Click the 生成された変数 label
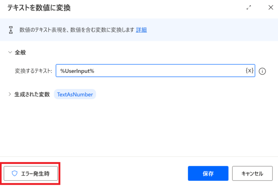278x187 pixels. pos(32,94)
